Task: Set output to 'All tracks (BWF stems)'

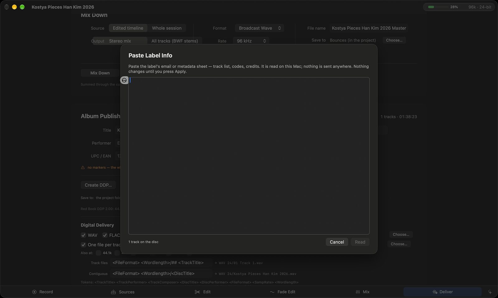Action: (x=175, y=41)
